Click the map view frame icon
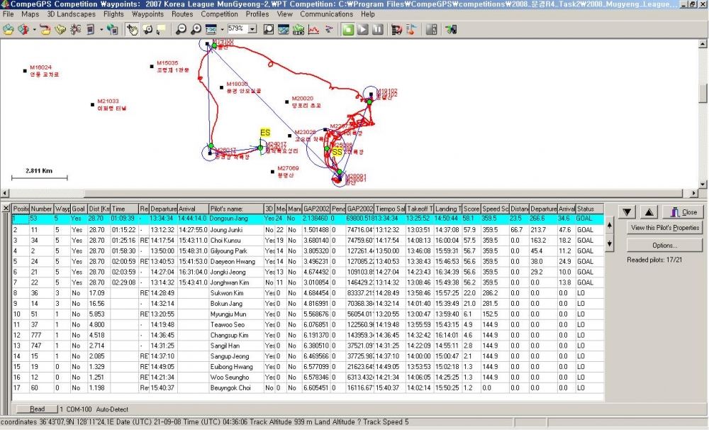Image resolution: width=709 pixels, height=430 pixels. point(284,30)
